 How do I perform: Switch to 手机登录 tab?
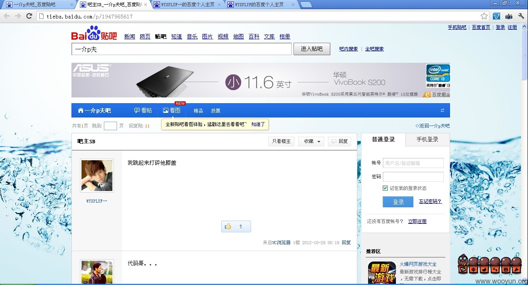[x=427, y=139]
